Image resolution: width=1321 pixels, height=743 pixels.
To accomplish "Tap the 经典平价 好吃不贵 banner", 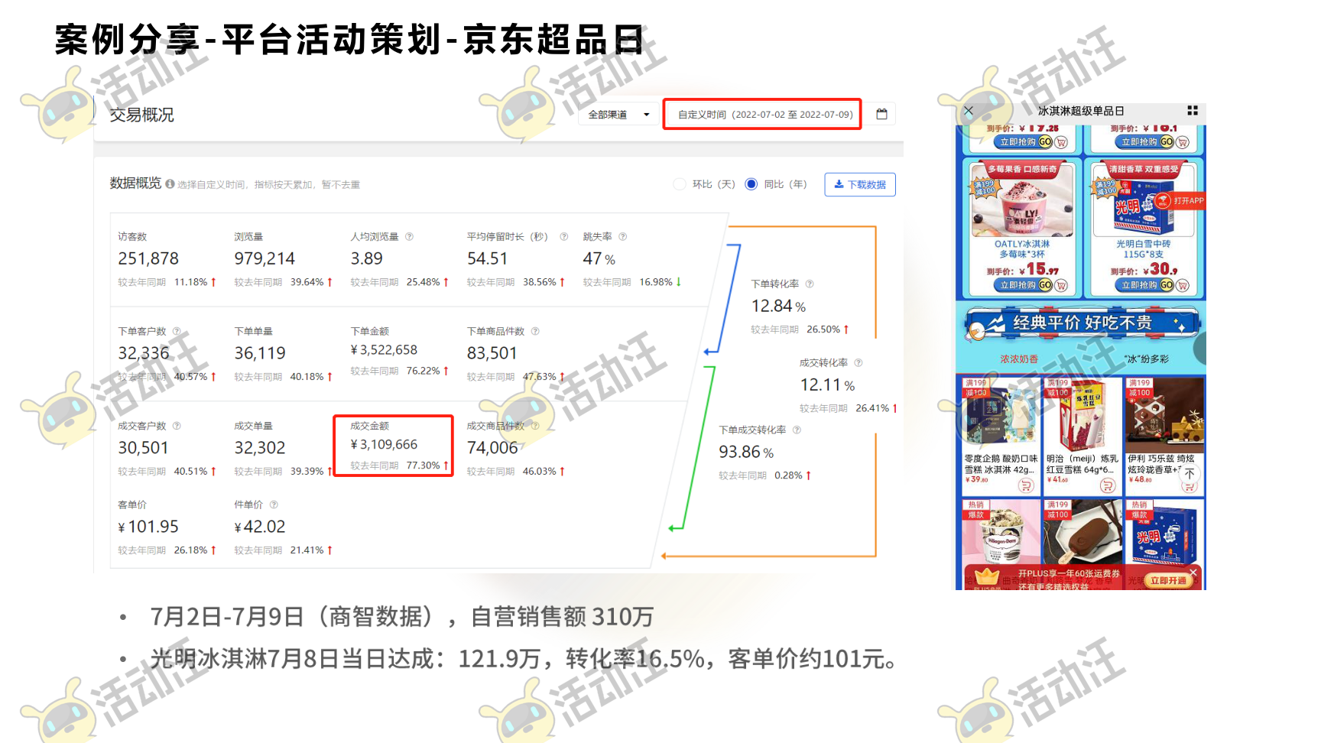I will click(1081, 323).
